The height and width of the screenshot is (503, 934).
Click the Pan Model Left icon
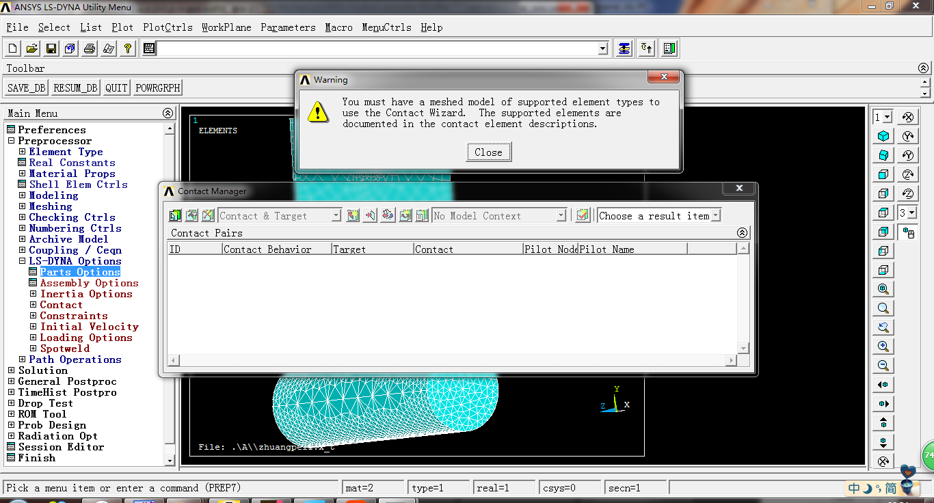pyautogui.click(x=883, y=385)
